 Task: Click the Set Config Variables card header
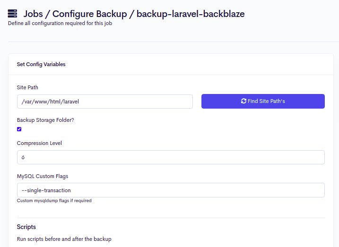41,64
